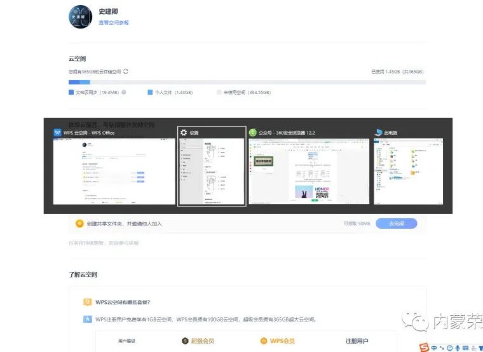Open the Sogou emoji face panel
This screenshot has height=352, width=483.
point(450,348)
